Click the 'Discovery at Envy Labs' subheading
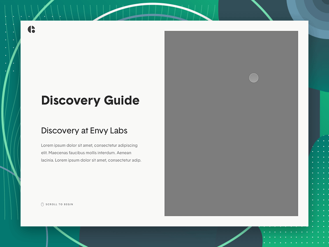The image size is (329, 247). (84, 130)
